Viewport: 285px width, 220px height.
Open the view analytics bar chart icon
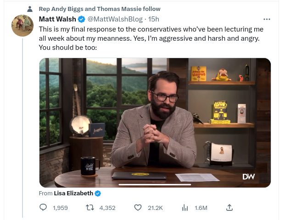pos(185,208)
